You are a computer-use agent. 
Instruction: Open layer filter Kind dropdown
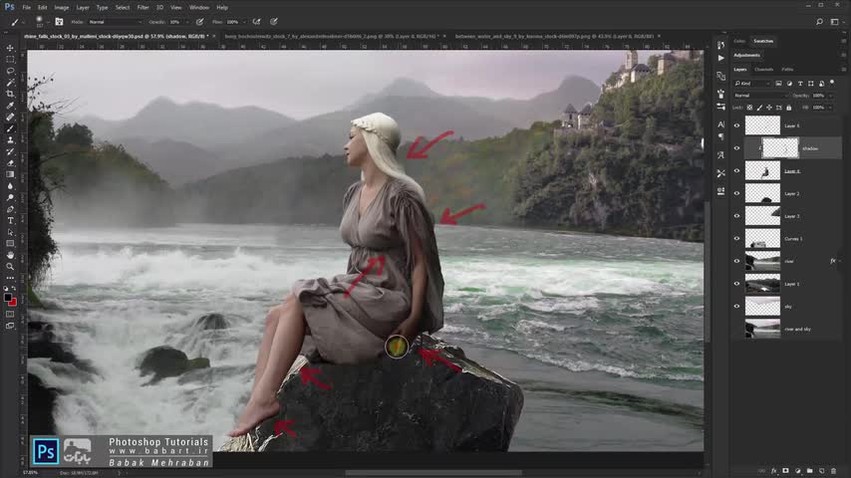752,84
